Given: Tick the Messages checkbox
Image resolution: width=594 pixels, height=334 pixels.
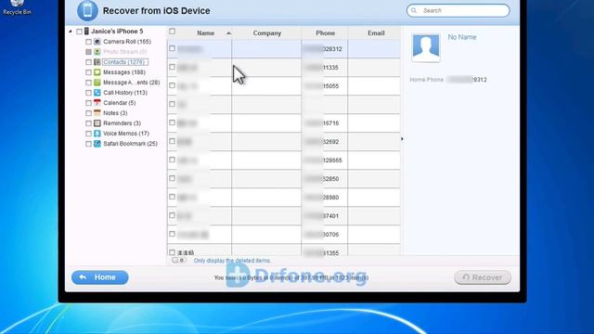Looking at the screenshot, I should click(88, 72).
